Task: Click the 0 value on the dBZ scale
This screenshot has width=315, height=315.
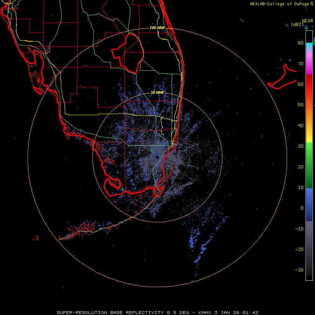Action: tap(302, 208)
